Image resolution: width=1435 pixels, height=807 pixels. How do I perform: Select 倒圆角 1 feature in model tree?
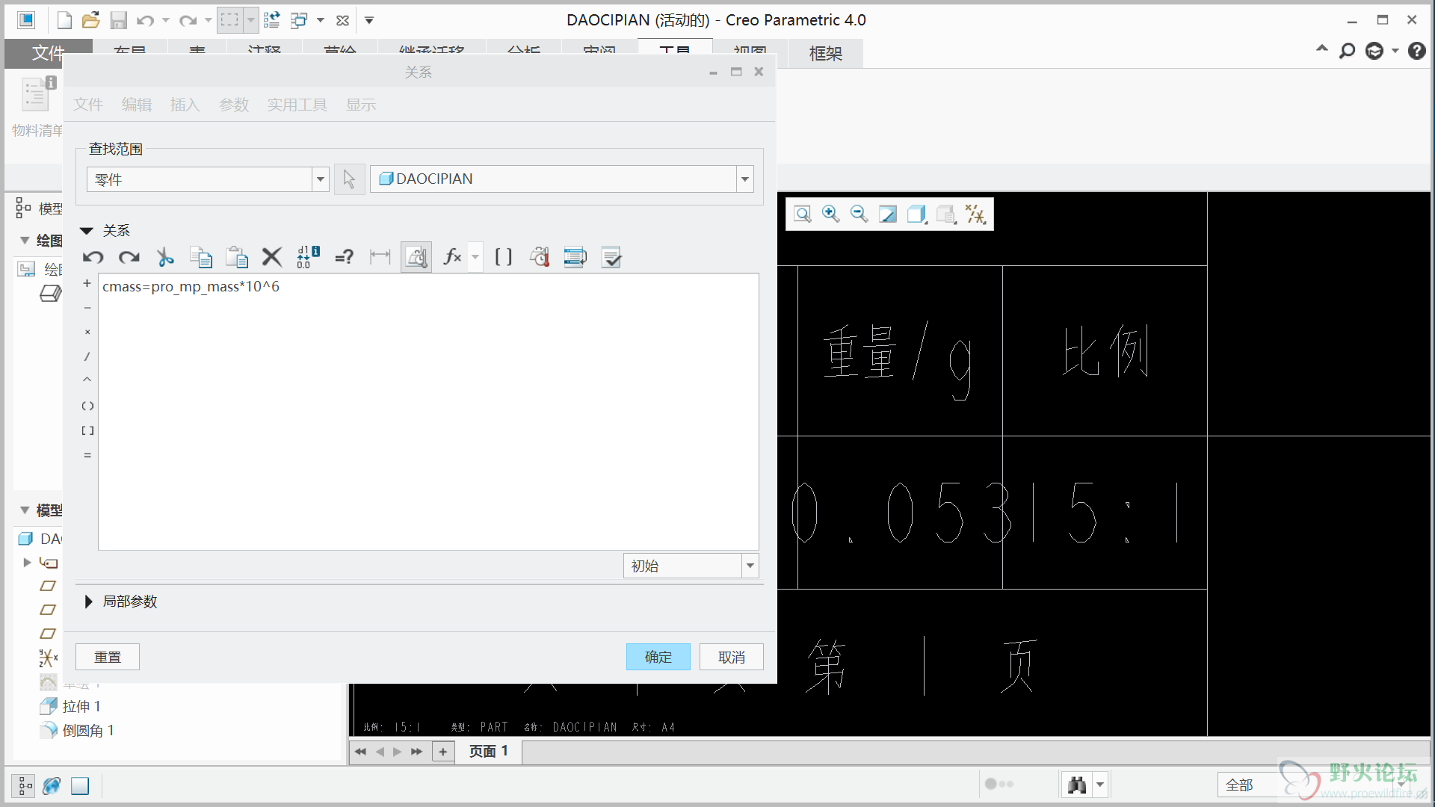click(x=88, y=730)
